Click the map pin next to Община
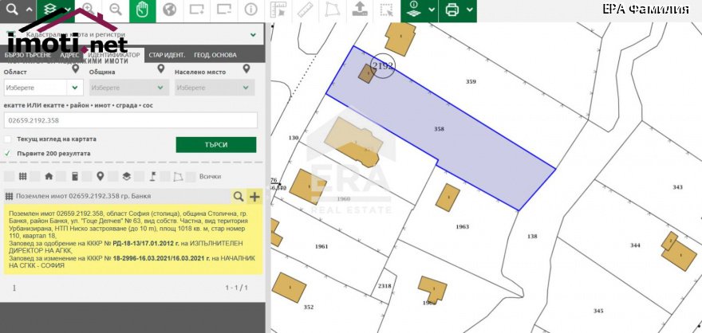The width and height of the screenshot is (702, 333). point(161,69)
